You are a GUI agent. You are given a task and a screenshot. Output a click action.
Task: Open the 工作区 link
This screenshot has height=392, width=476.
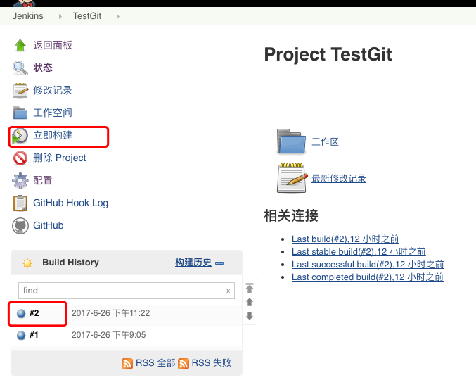[x=325, y=142]
